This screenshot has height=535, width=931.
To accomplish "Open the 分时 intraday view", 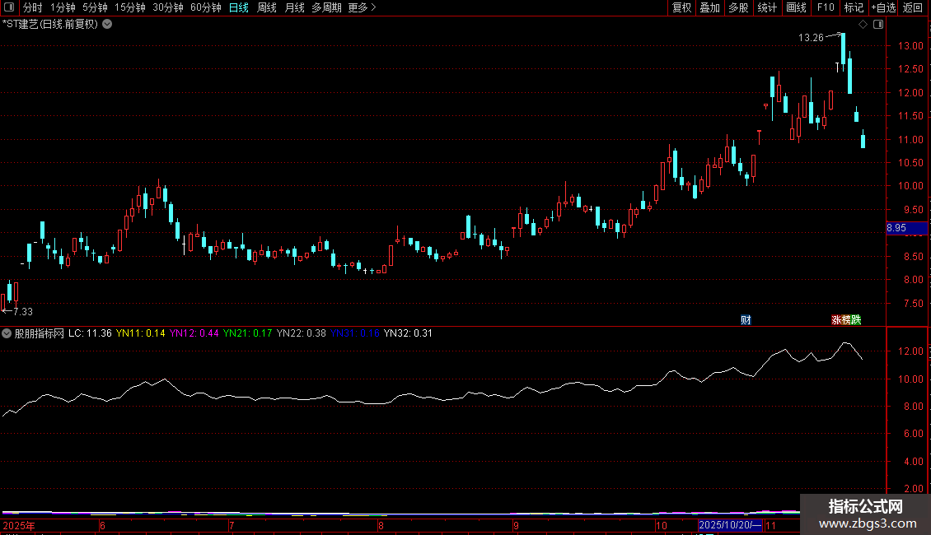I will pyautogui.click(x=33, y=7).
